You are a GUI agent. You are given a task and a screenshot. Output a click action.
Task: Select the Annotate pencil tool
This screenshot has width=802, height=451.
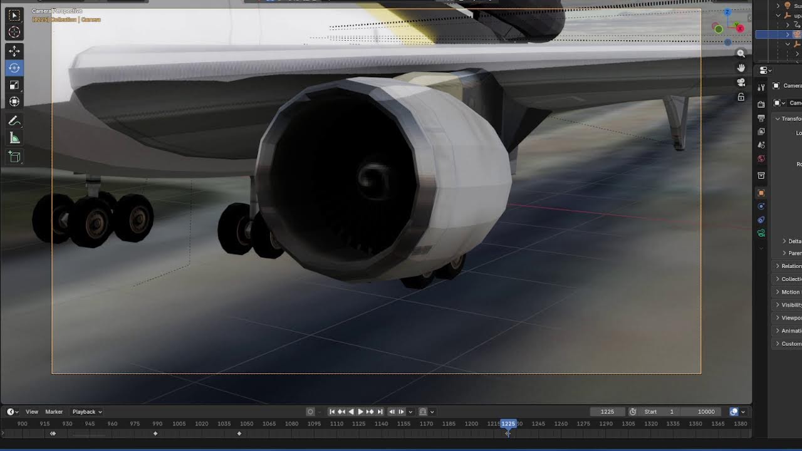[x=14, y=121]
